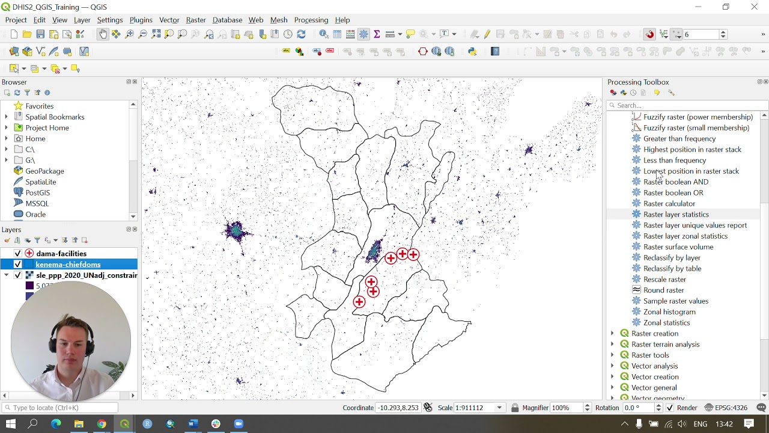Image resolution: width=769 pixels, height=433 pixels.
Task: Toggle snapping with the red magnet icon
Action: (649, 34)
